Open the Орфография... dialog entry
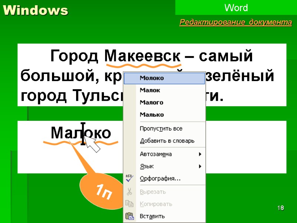The image size is (297, 223). pyautogui.click(x=164, y=179)
